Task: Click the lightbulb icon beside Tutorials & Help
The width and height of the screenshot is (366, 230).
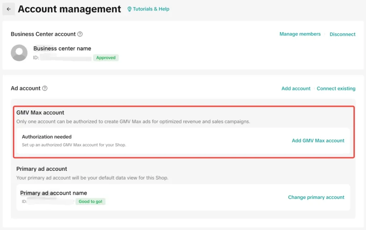Action: (x=129, y=9)
